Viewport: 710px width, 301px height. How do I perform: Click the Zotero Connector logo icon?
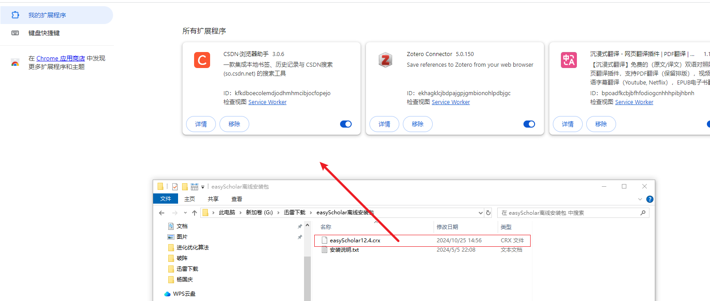pyautogui.click(x=385, y=60)
